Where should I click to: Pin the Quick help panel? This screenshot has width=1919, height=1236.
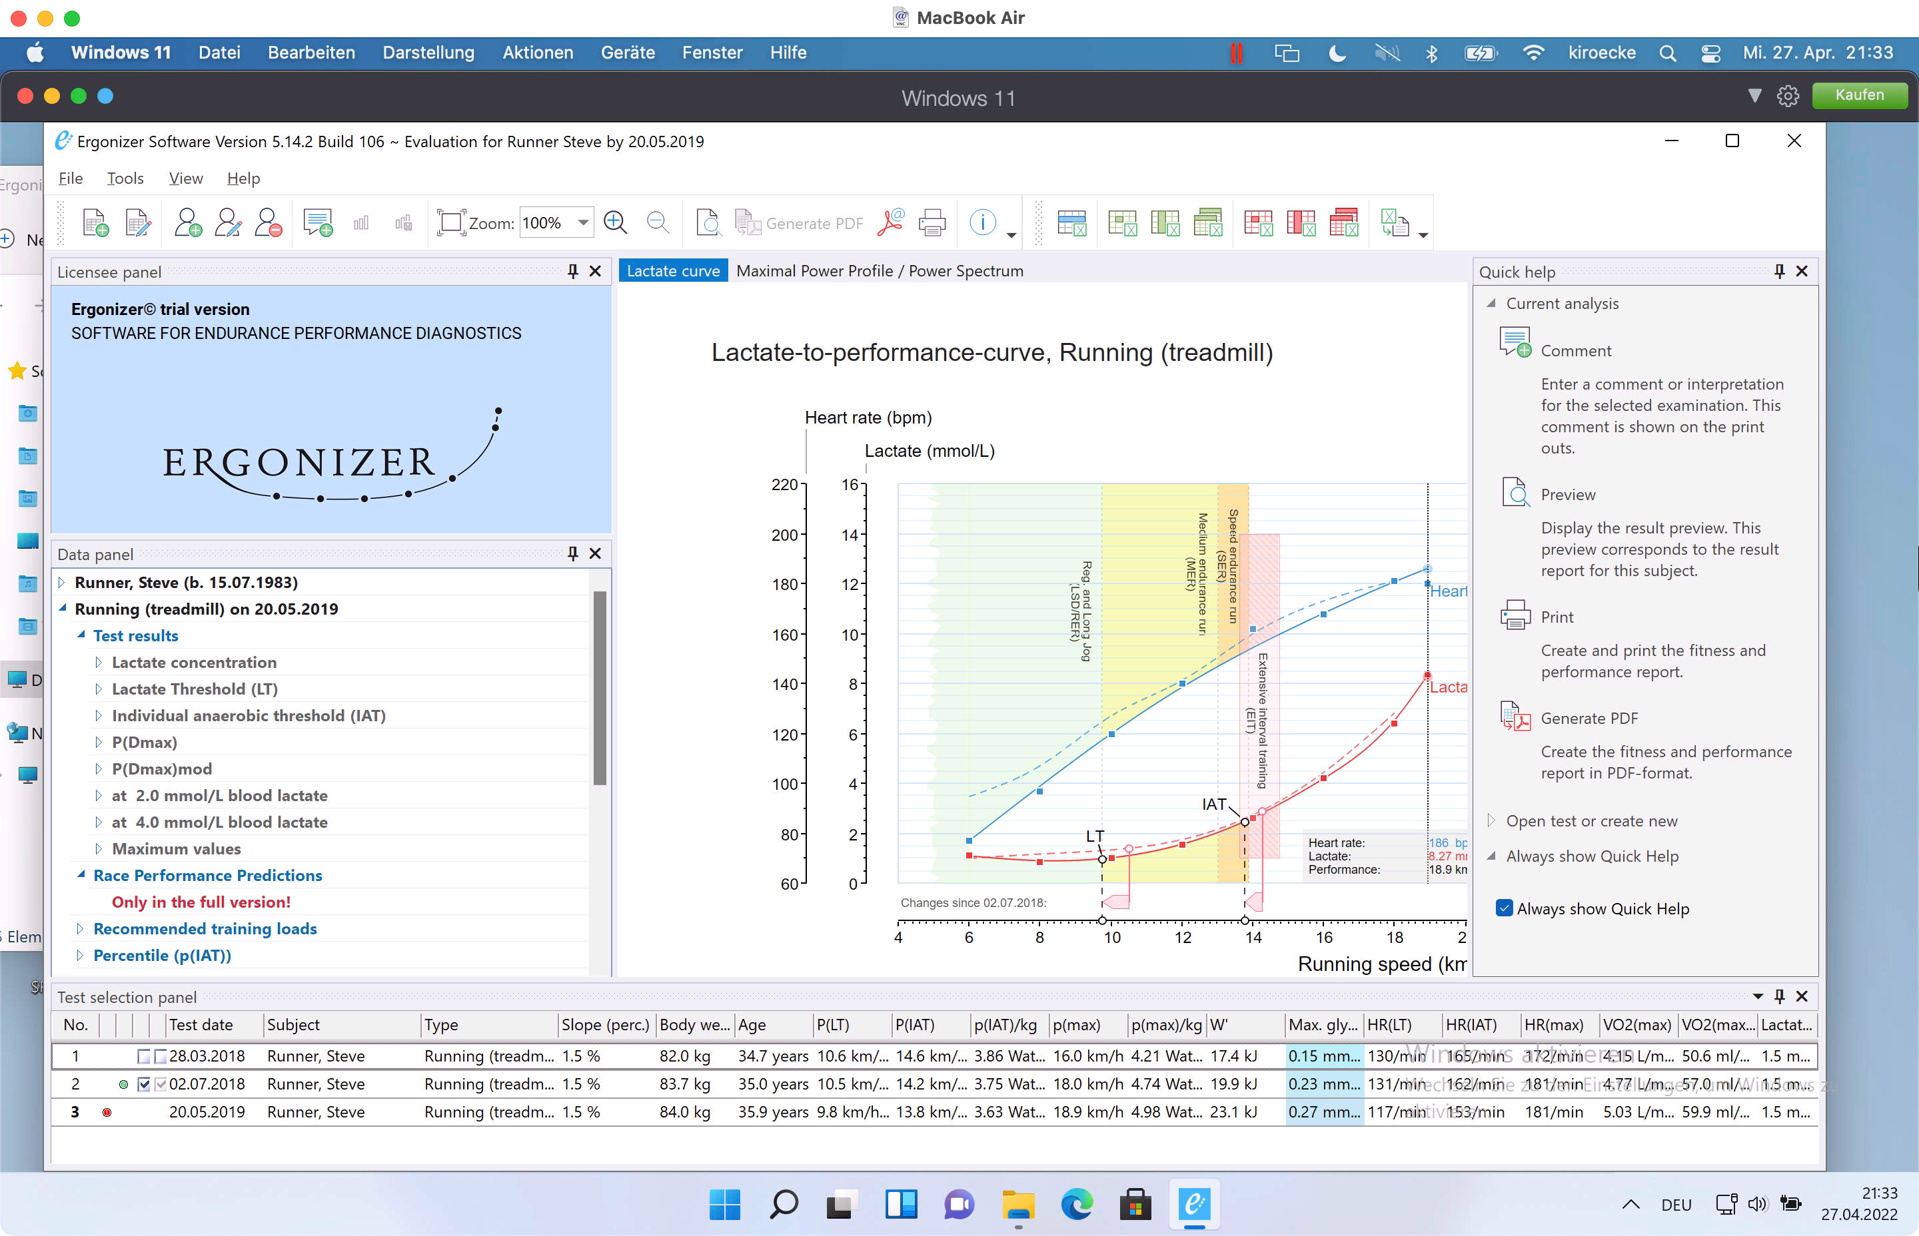[1779, 271]
